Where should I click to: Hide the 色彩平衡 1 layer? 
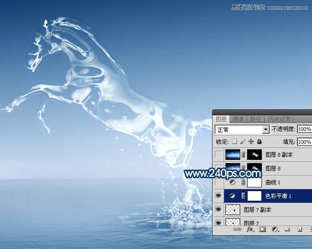219,196
